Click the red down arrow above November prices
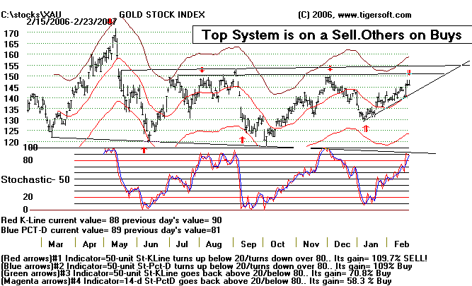472x286 pixels. (330, 68)
